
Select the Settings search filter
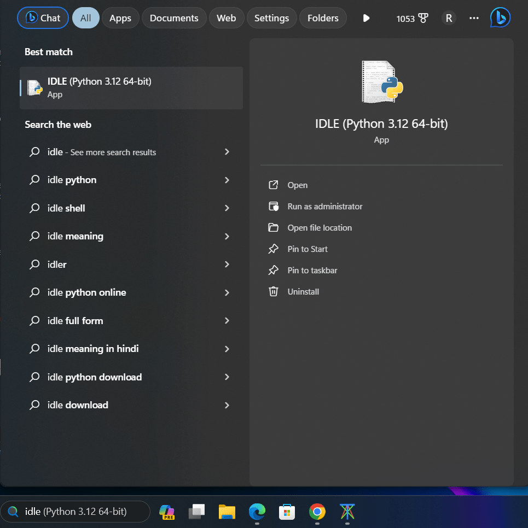coord(271,17)
